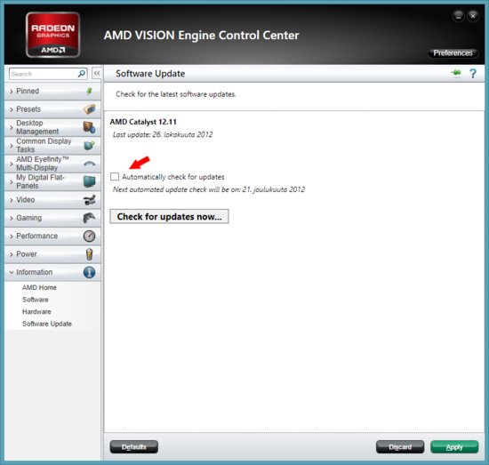Click the Performance gauge icon
This screenshot has height=465, width=489.
tap(89, 237)
